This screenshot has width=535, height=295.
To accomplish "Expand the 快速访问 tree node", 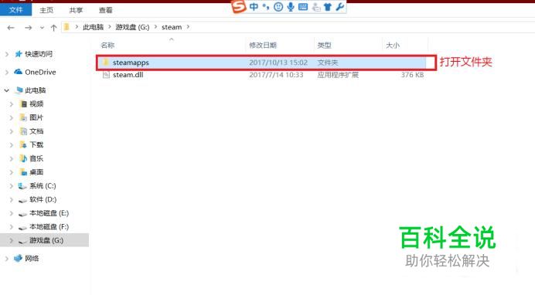I will [x=6, y=54].
